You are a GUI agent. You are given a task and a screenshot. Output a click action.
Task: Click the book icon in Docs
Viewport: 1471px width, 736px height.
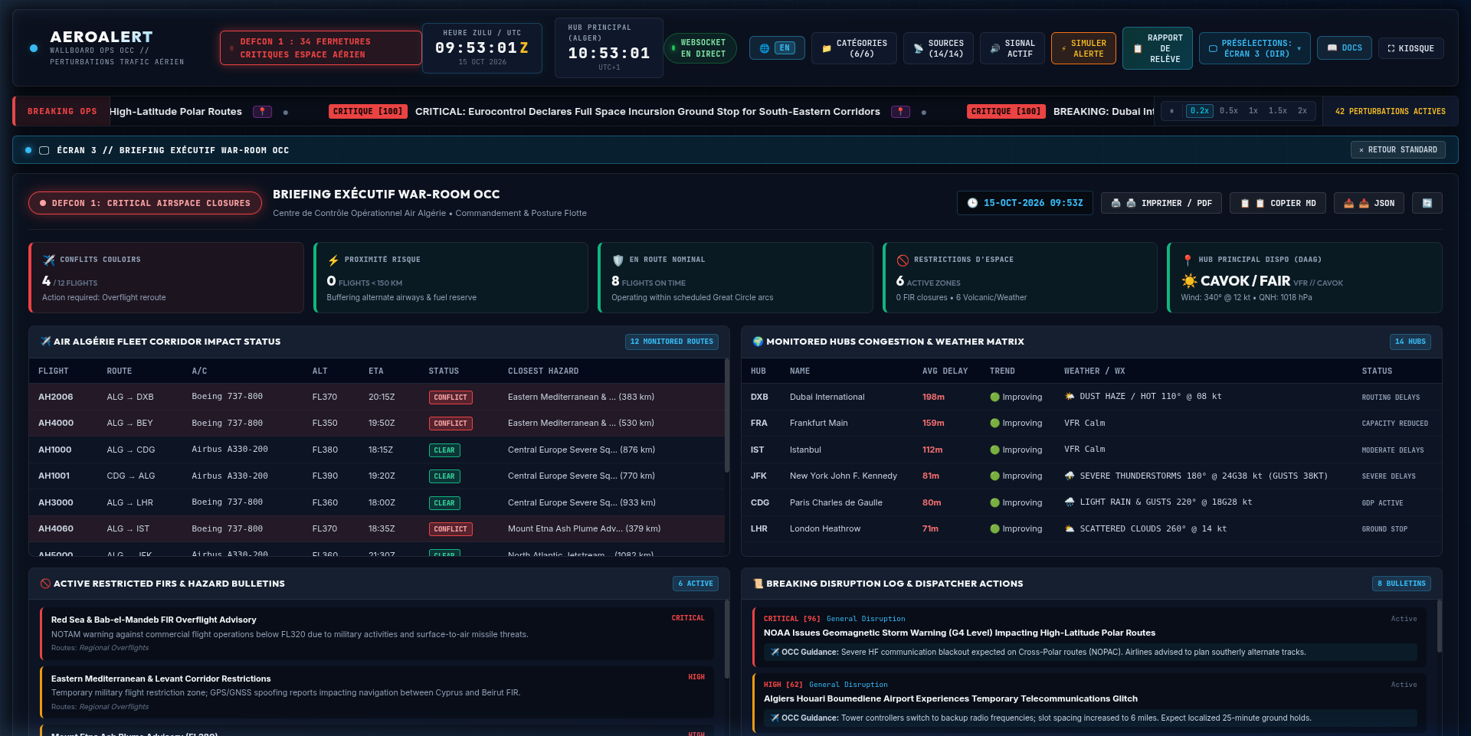[x=1332, y=47]
